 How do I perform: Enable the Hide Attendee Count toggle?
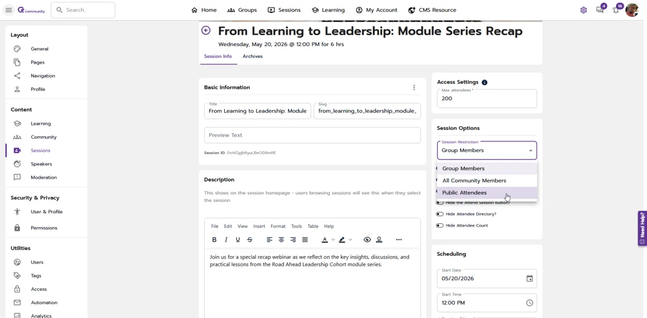pos(440,225)
